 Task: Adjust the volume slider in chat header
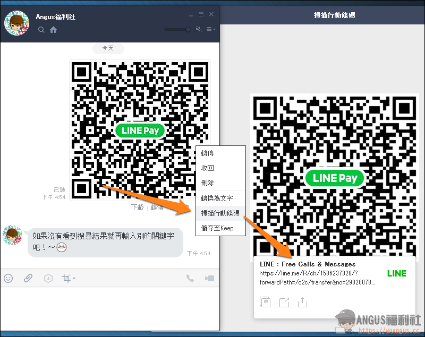[x=177, y=29]
